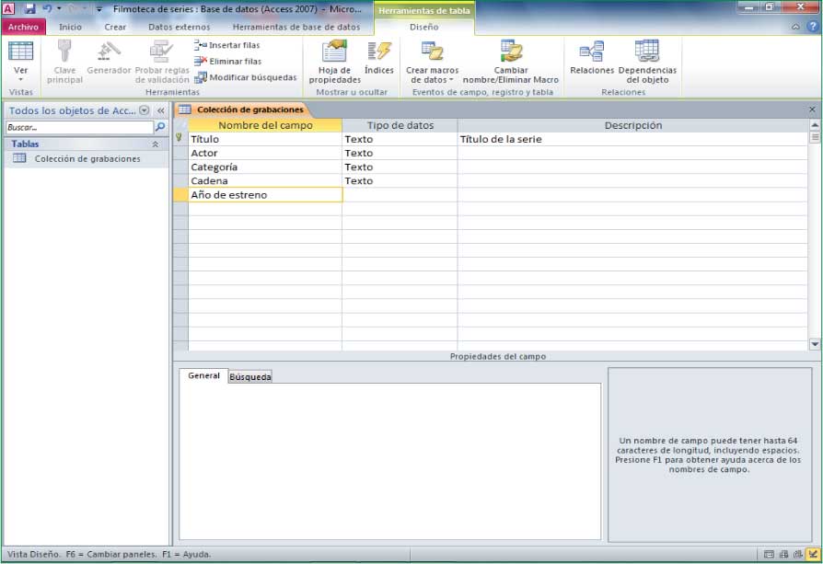Click Cambiar nombre/Eliminar Macro
Screen dimensions: 823x564
[x=511, y=62]
